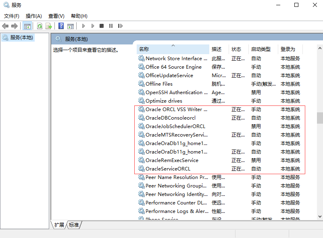
Task: Click the OpenSSH Authentication service name
Action: point(177,93)
